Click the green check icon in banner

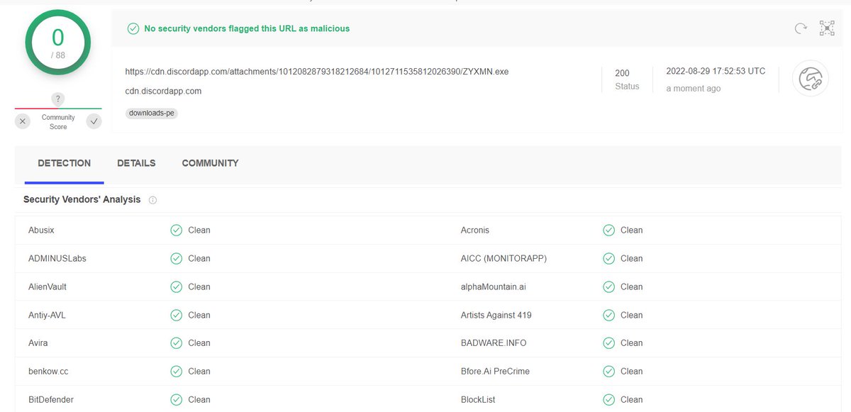pyautogui.click(x=133, y=28)
